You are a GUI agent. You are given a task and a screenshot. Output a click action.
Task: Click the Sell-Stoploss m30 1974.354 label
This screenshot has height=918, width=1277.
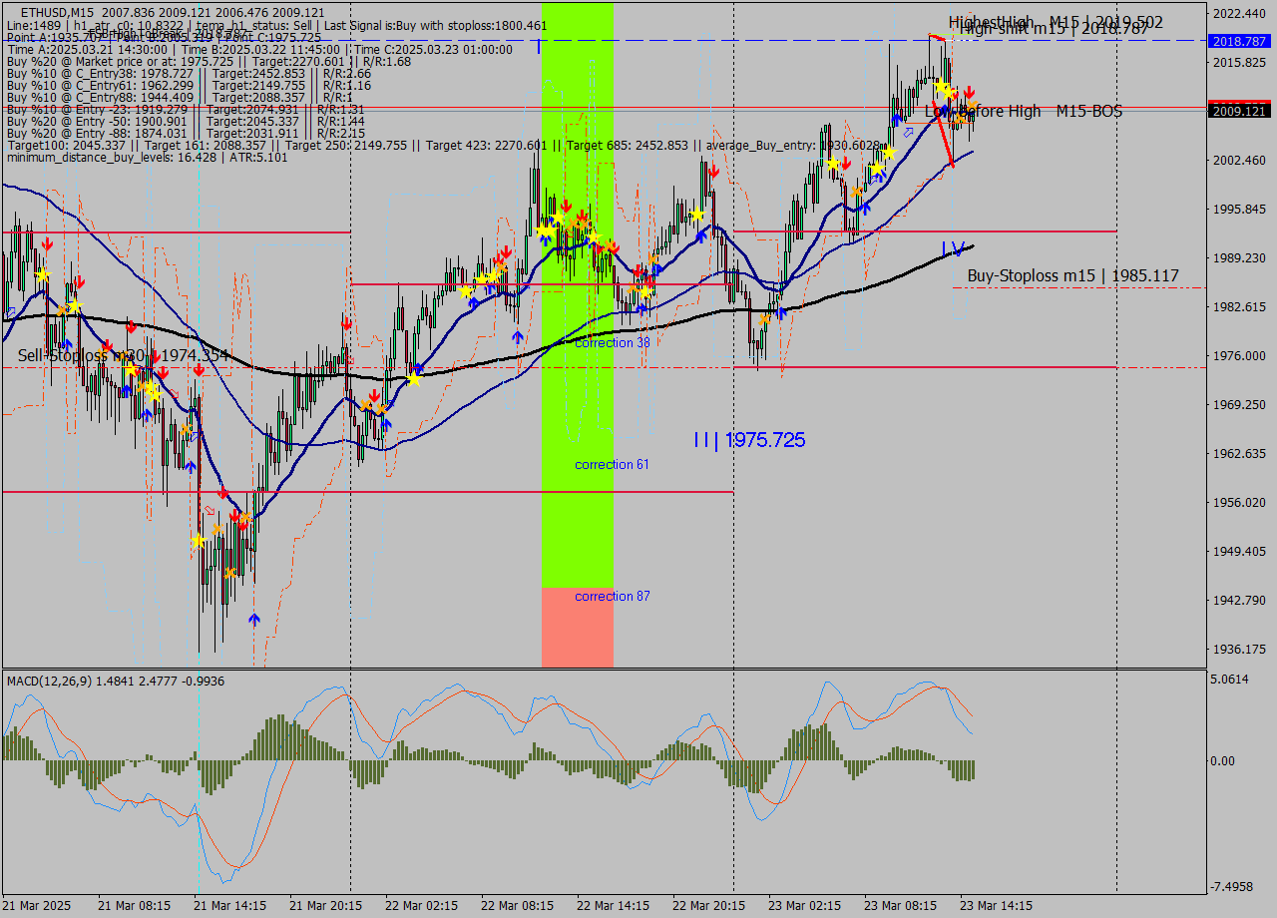123,355
